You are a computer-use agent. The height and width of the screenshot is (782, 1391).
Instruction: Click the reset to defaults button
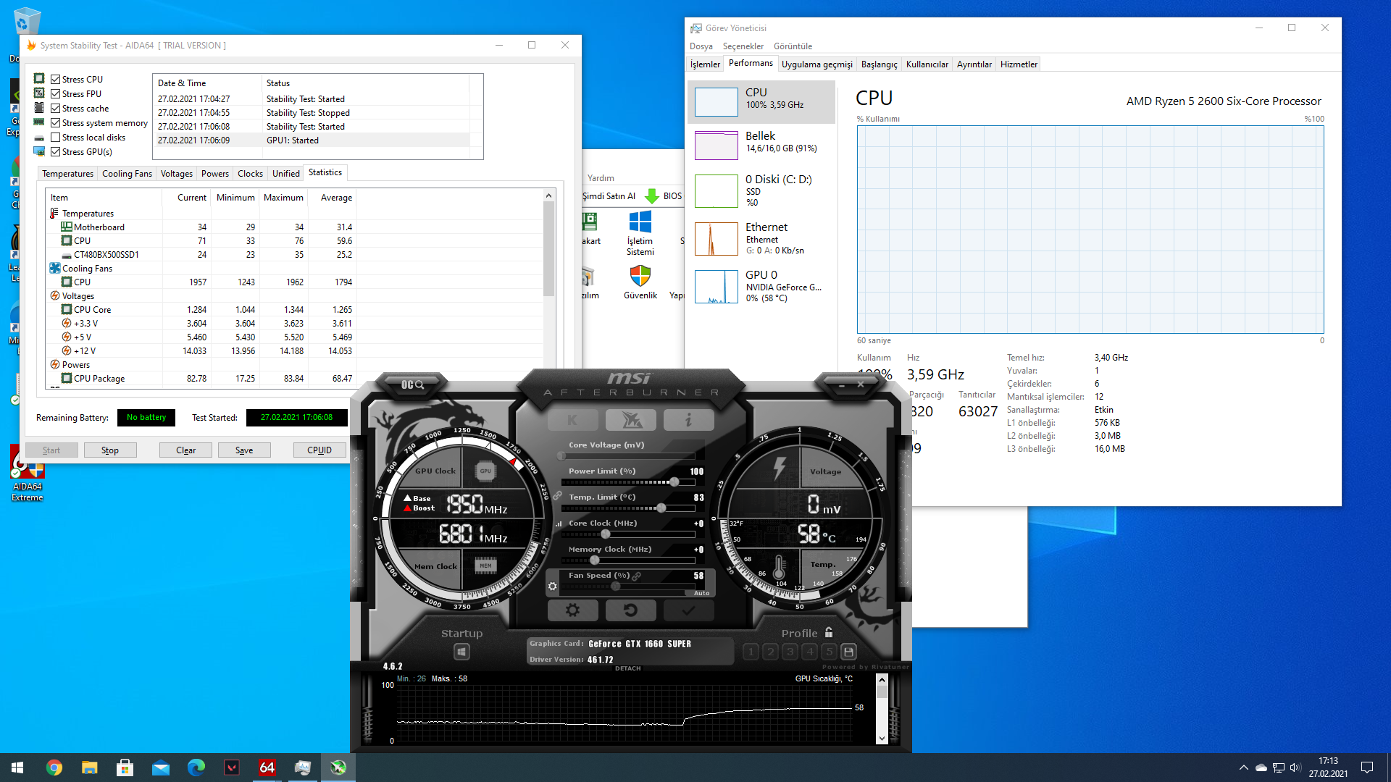tap(630, 610)
